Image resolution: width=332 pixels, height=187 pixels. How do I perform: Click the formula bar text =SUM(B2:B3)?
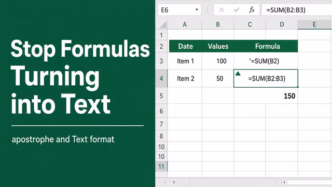pyautogui.click(x=286, y=10)
